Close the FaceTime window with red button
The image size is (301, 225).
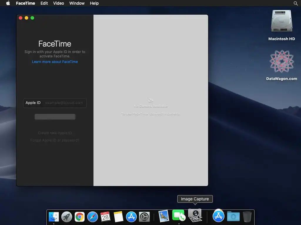coord(21,18)
